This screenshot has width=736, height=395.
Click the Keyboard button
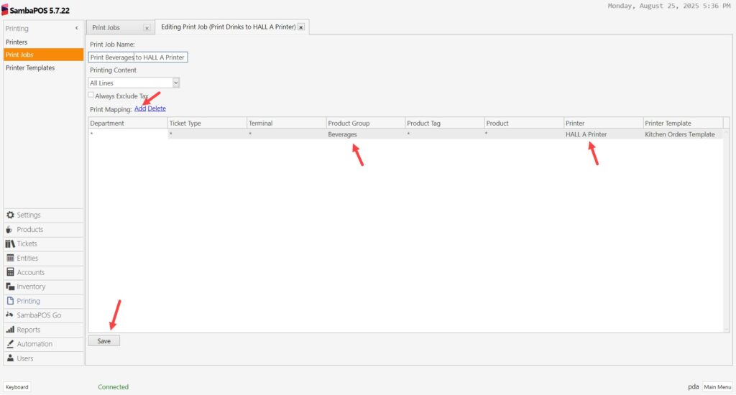click(17, 387)
